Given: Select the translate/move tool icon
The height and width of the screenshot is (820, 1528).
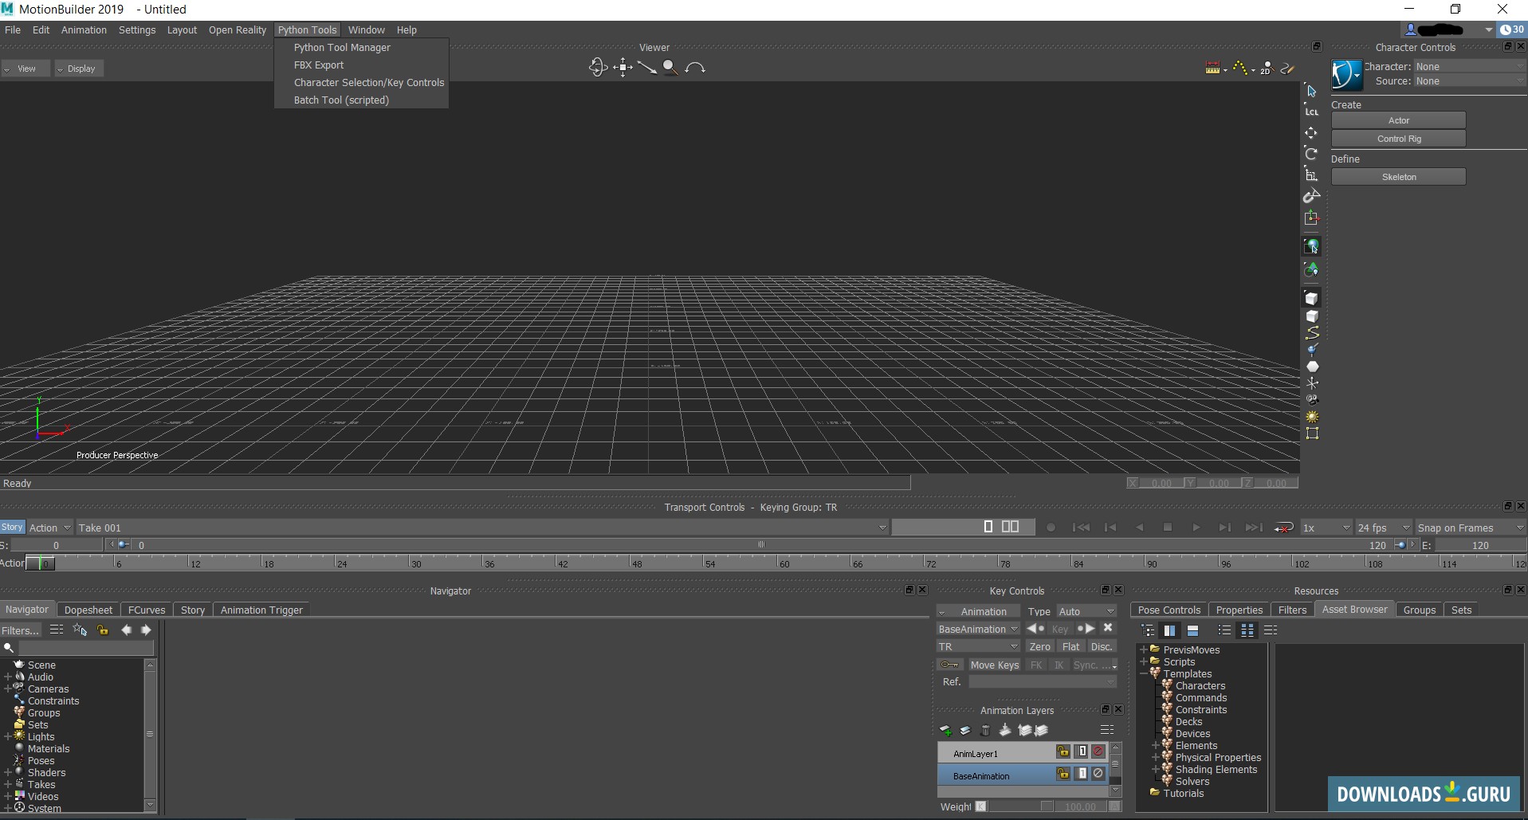Looking at the screenshot, I should tap(1311, 133).
